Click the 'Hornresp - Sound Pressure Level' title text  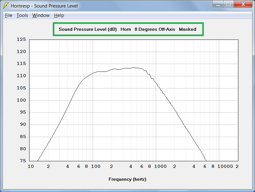coord(44,6)
